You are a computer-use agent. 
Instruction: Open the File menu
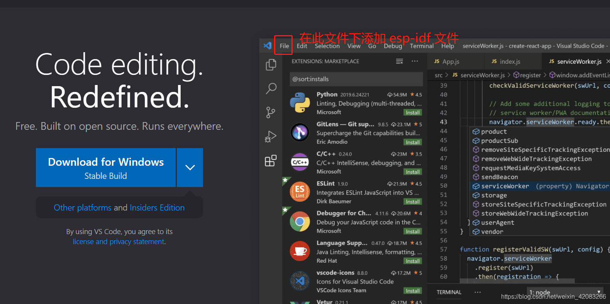click(284, 46)
